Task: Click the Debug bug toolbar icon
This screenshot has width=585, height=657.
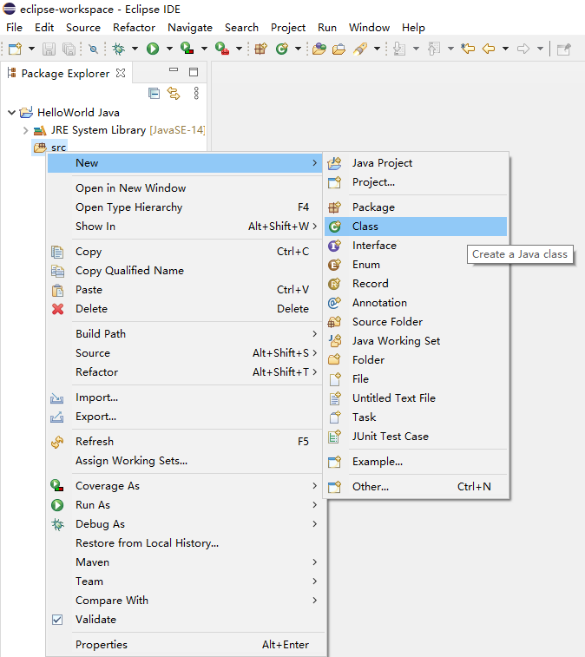Action: 119,49
